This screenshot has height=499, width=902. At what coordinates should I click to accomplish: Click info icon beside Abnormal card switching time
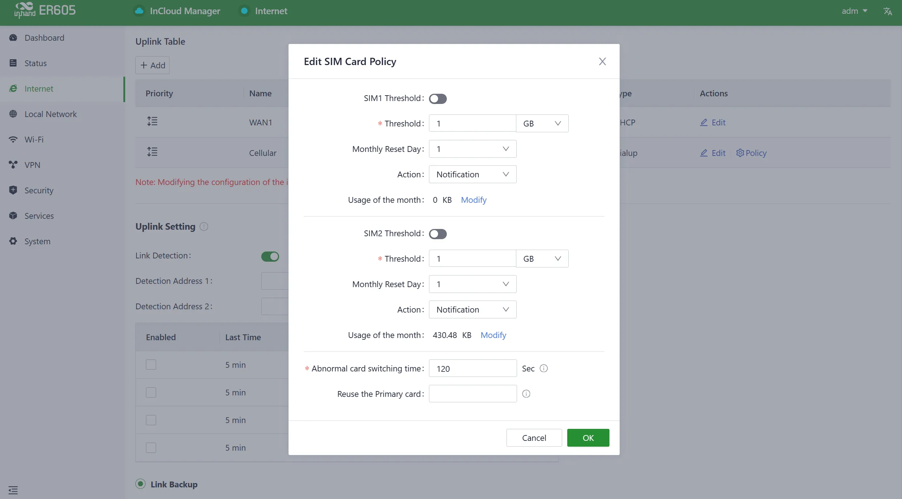click(x=544, y=368)
